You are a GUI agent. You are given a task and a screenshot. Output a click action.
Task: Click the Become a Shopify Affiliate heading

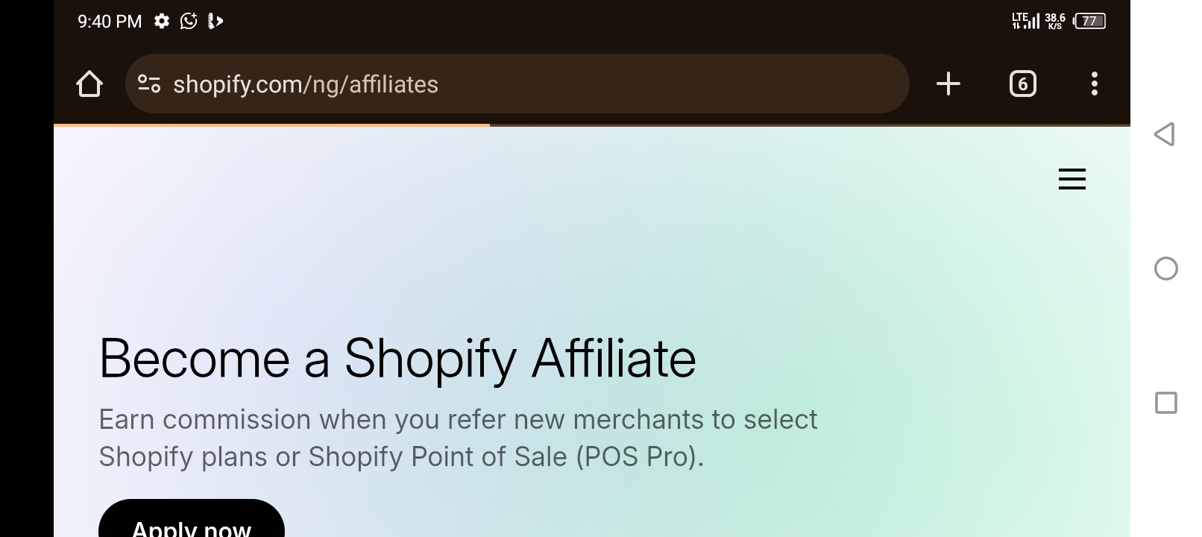pyautogui.click(x=397, y=359)
